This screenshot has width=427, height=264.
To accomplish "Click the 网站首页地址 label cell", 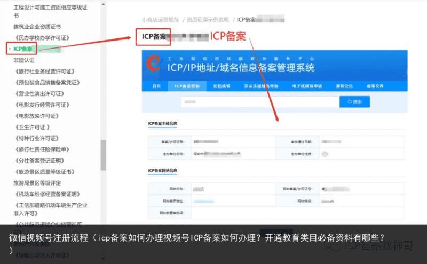I will [170, 201].
